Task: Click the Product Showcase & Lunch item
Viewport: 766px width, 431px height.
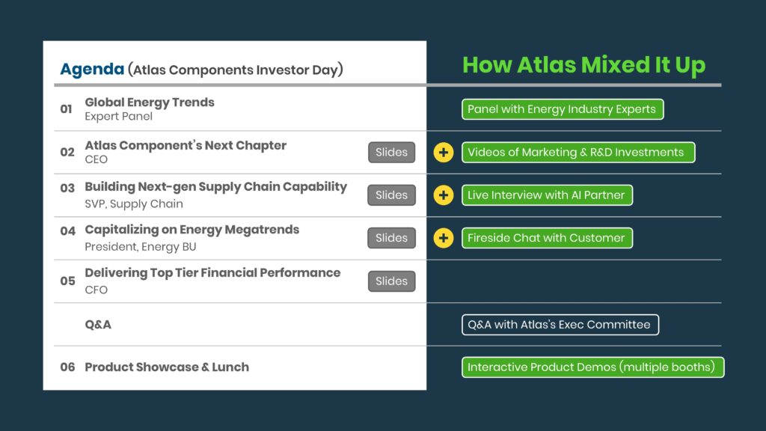Action: point(167,367)
